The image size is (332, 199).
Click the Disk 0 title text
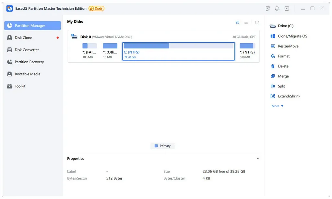pos(86,37)
